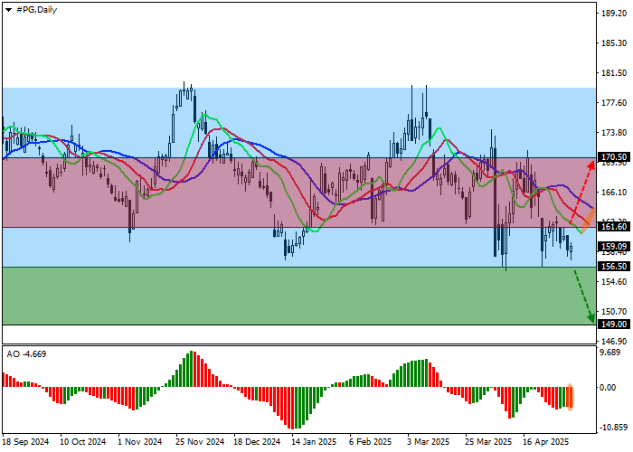Click the 156.50 price level tag

coord(613,267)
